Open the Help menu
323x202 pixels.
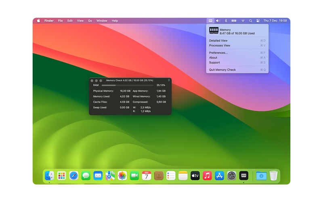click(115, 21)
